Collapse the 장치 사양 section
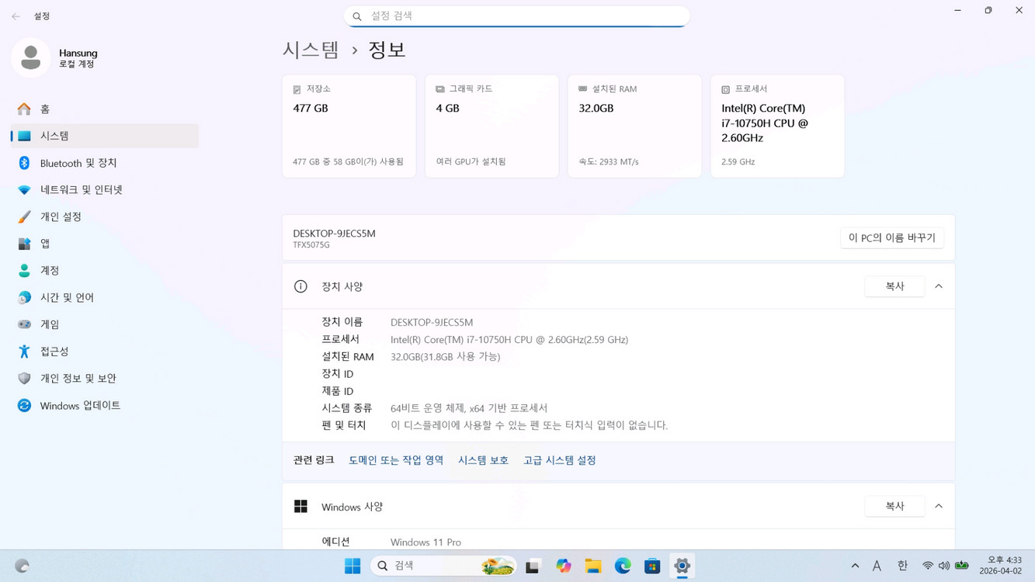Viewport: 1035px width, 582px height. point(938,286)
